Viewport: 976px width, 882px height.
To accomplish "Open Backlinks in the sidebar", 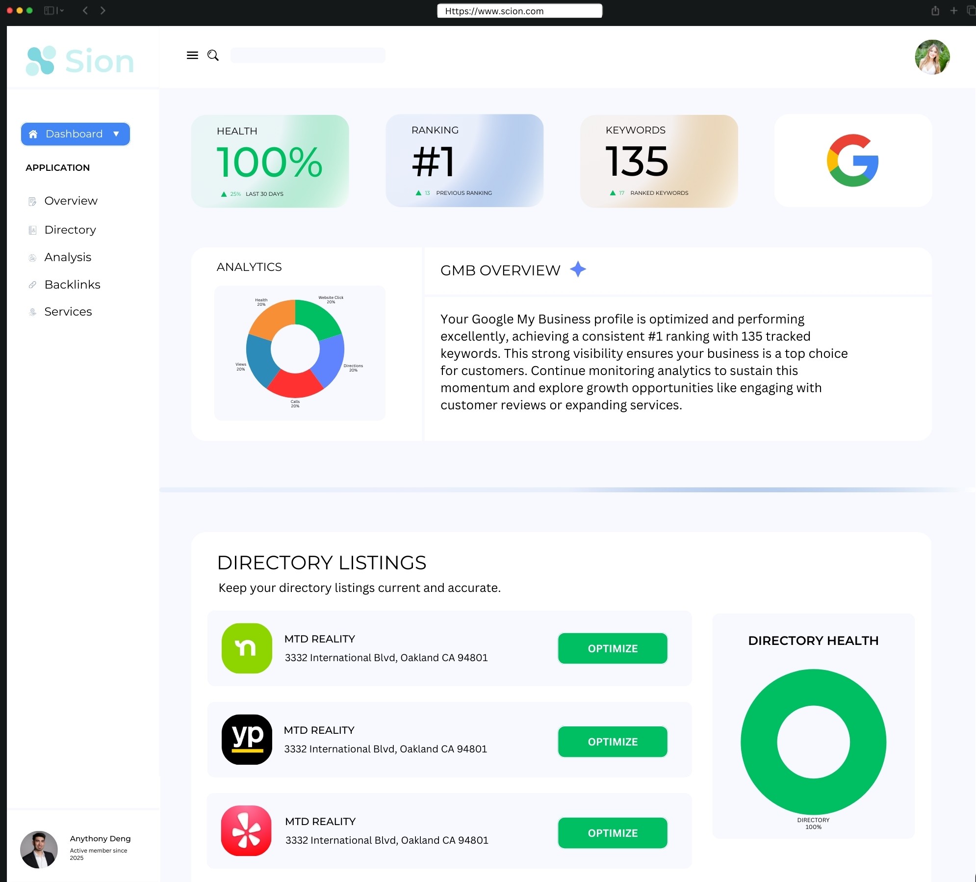I will tap(72, 285).
